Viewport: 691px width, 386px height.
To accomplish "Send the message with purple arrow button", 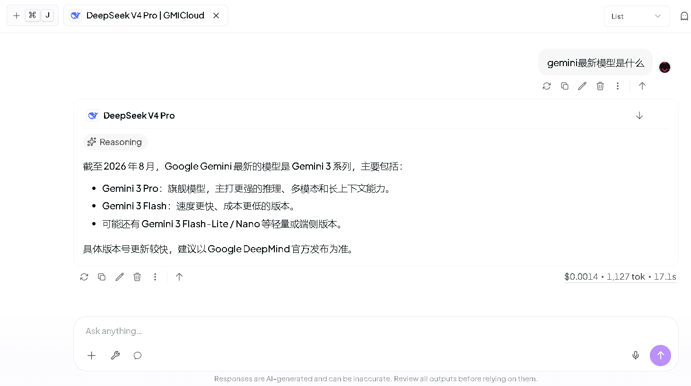I will click(x=660, y=355).
